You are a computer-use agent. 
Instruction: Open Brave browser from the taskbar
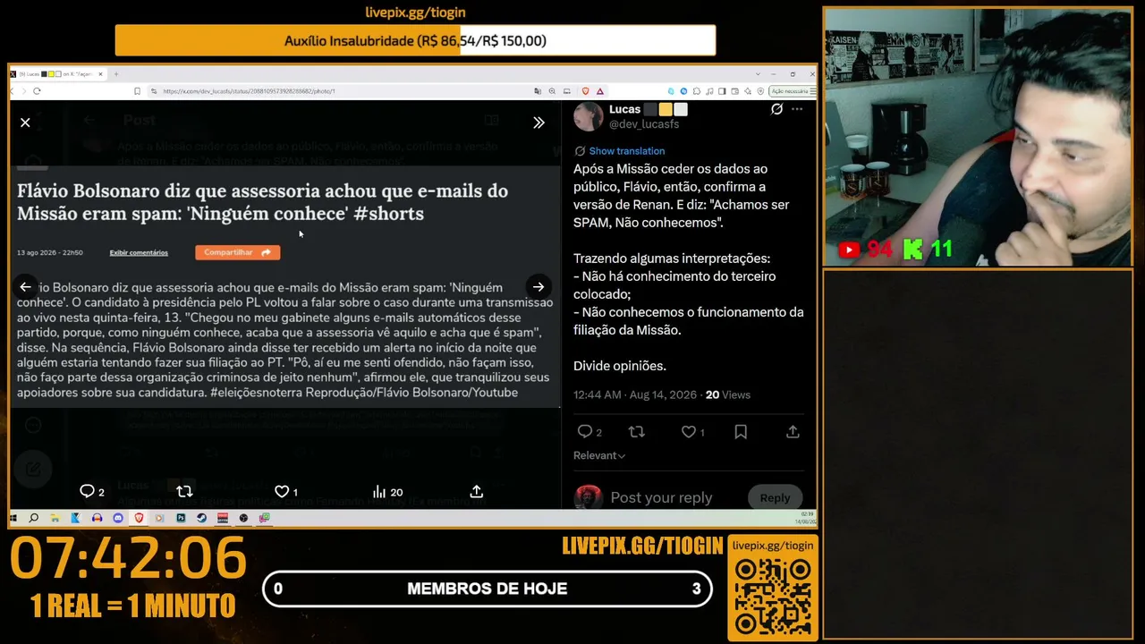[x=139, y=518]
